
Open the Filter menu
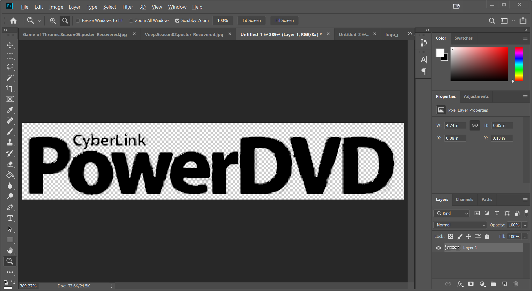coord(128,7)
